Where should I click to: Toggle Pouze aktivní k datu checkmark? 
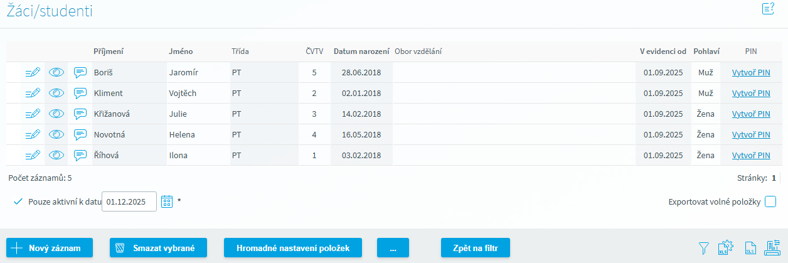tap(18, 201)
